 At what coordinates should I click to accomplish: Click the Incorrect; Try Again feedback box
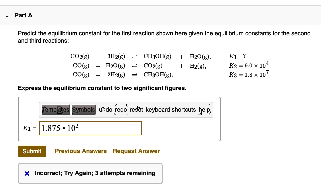[x=90, y=173]
